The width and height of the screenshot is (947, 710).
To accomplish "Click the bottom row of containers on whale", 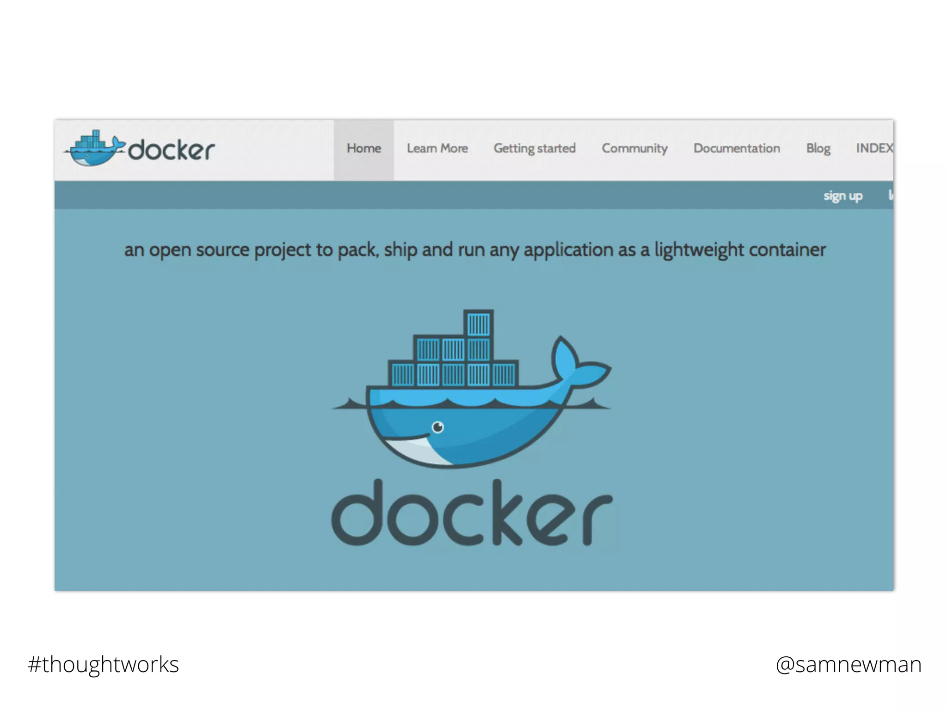I will (453, 374).
